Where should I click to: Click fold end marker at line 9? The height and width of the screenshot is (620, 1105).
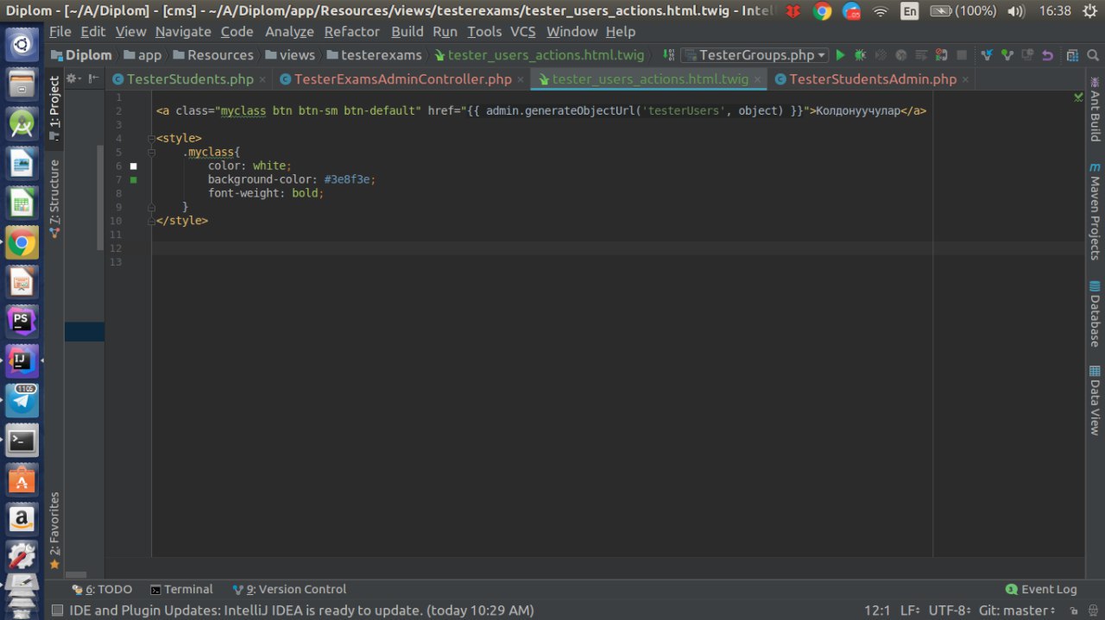[151, 207]
